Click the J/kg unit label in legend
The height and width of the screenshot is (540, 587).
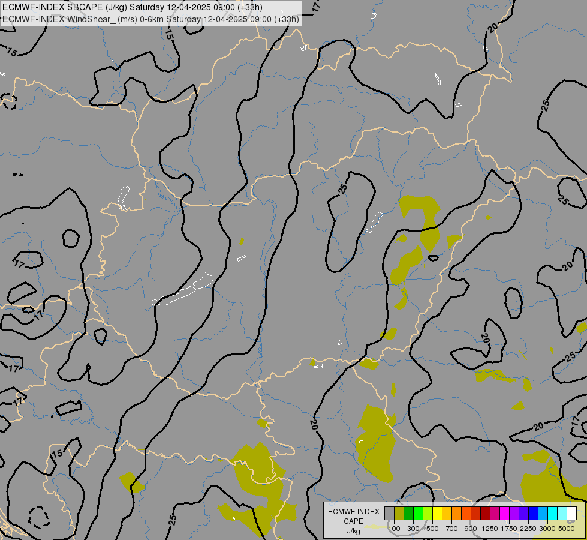tap(353, 531)
